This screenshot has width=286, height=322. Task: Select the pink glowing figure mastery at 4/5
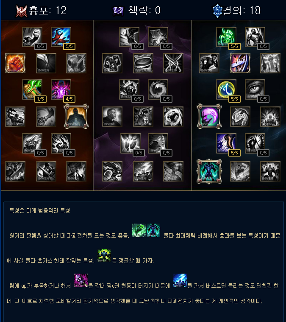[x=61, y=90]
